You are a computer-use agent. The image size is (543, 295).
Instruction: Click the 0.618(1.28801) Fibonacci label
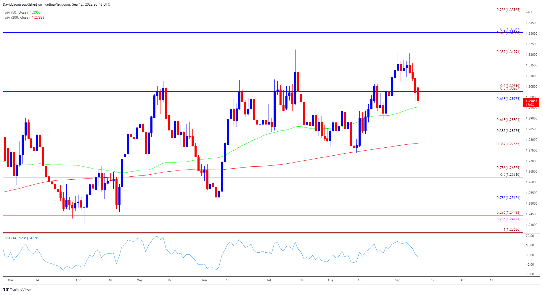(508, 120)
